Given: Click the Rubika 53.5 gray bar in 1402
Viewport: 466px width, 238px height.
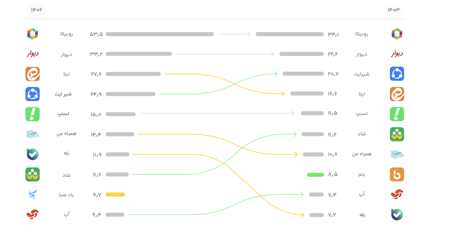Looking at the screenshot, I should point(160,34).
